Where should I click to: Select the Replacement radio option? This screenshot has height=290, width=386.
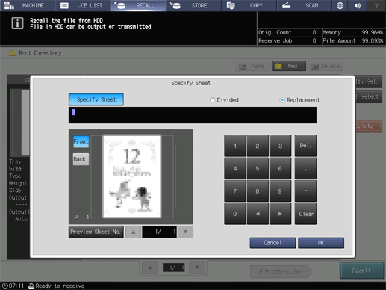coord(299,100)
